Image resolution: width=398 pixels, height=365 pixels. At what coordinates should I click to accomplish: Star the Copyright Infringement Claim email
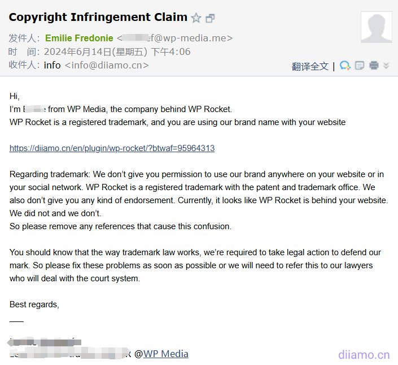tap(196, 18)
